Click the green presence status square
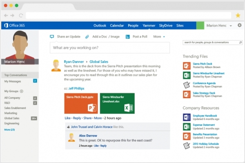 coord(200,25)
